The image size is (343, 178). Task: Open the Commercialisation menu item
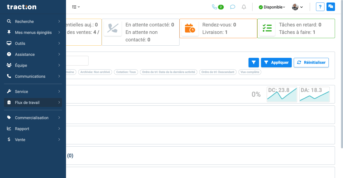[x=33, y=118]
